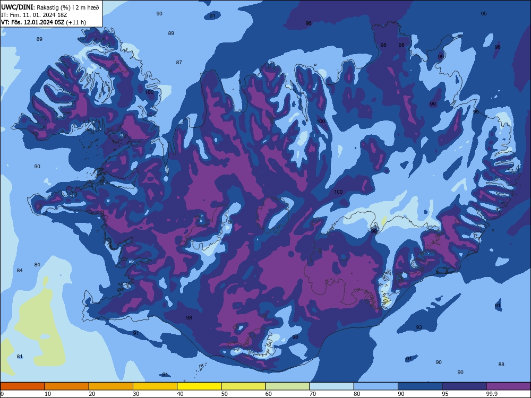Click the legend scale label '30'
Image resolution: width=531 pixels, height=398 pixels.
pyautogui.click(x=136, y=394)
